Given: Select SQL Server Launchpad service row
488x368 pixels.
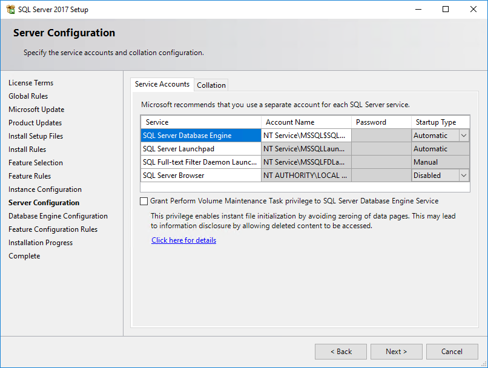Looking at the screenshot, I should point(201,149).
